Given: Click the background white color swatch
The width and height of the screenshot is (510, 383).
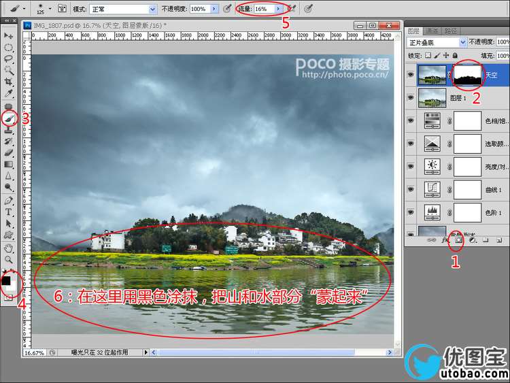Looking at the screenshot, I should 12,286.
